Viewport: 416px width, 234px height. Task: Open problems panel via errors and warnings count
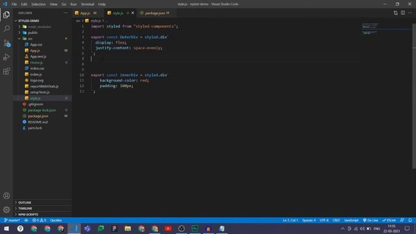(39, 220)
